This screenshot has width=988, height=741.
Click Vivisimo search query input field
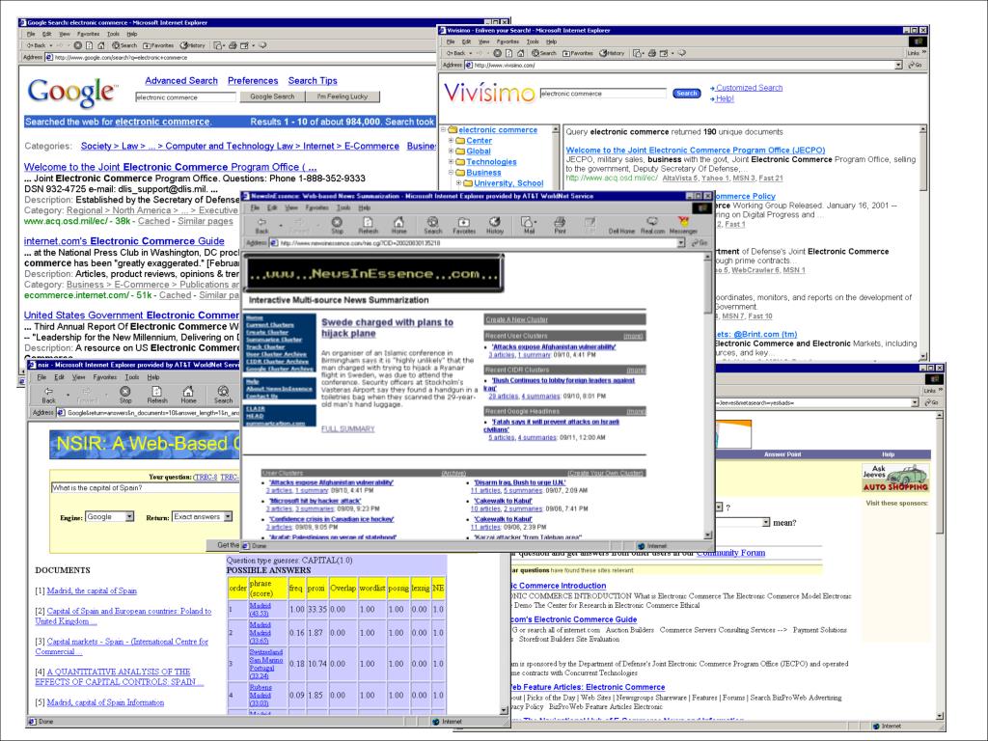603,94
